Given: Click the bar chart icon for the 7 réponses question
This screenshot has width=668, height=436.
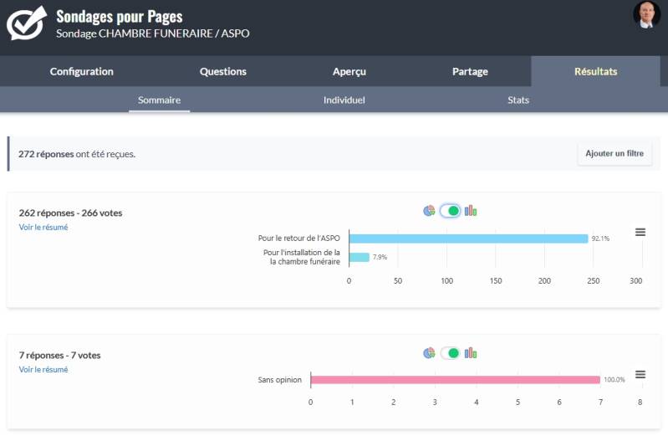Looking at the screenshot, I should [x=471, y=353].
